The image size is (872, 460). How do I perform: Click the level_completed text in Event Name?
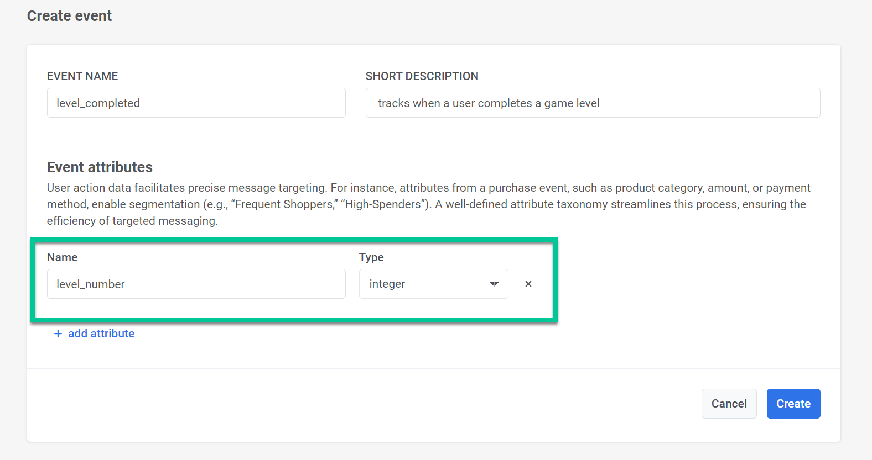click(x=98, y=103)
